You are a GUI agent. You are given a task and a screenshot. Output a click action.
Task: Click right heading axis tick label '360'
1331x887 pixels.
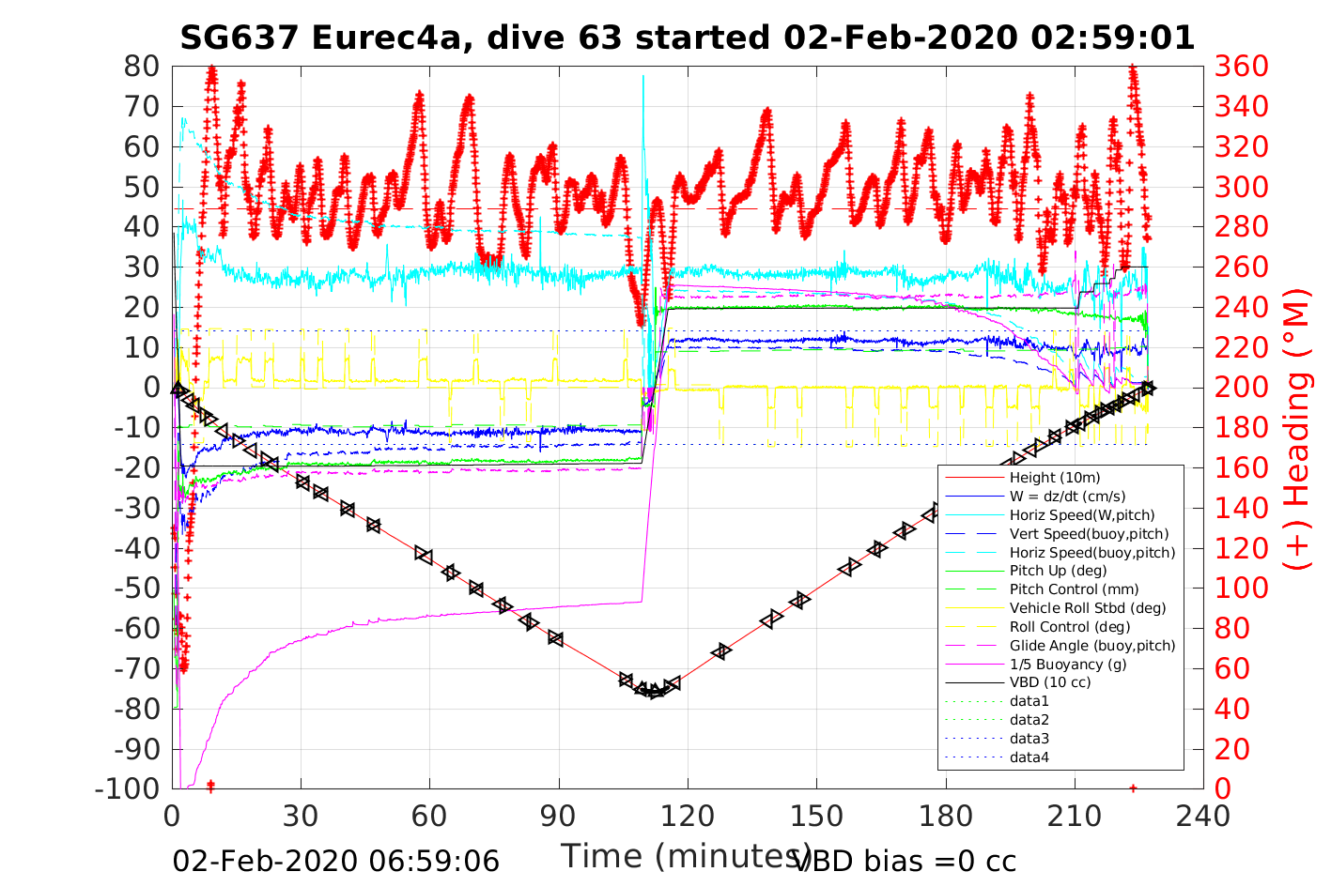point(1241,67)
